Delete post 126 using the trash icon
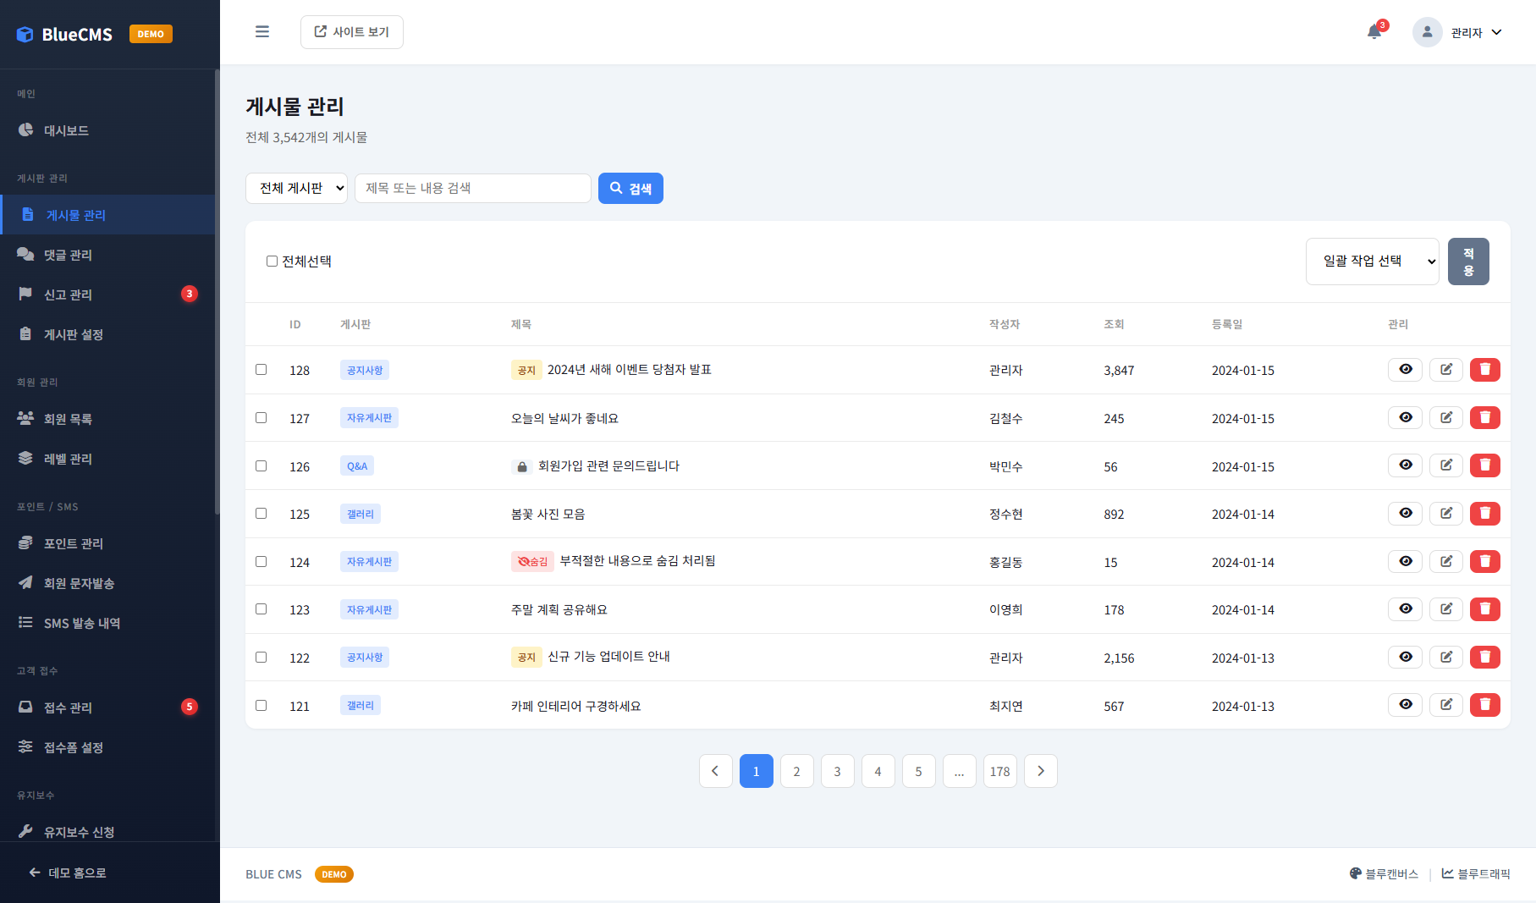1536x903 pixels. click(1485, 465)
